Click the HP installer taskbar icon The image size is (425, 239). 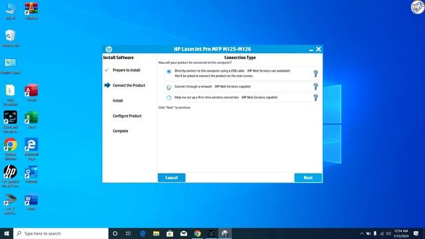224,234
